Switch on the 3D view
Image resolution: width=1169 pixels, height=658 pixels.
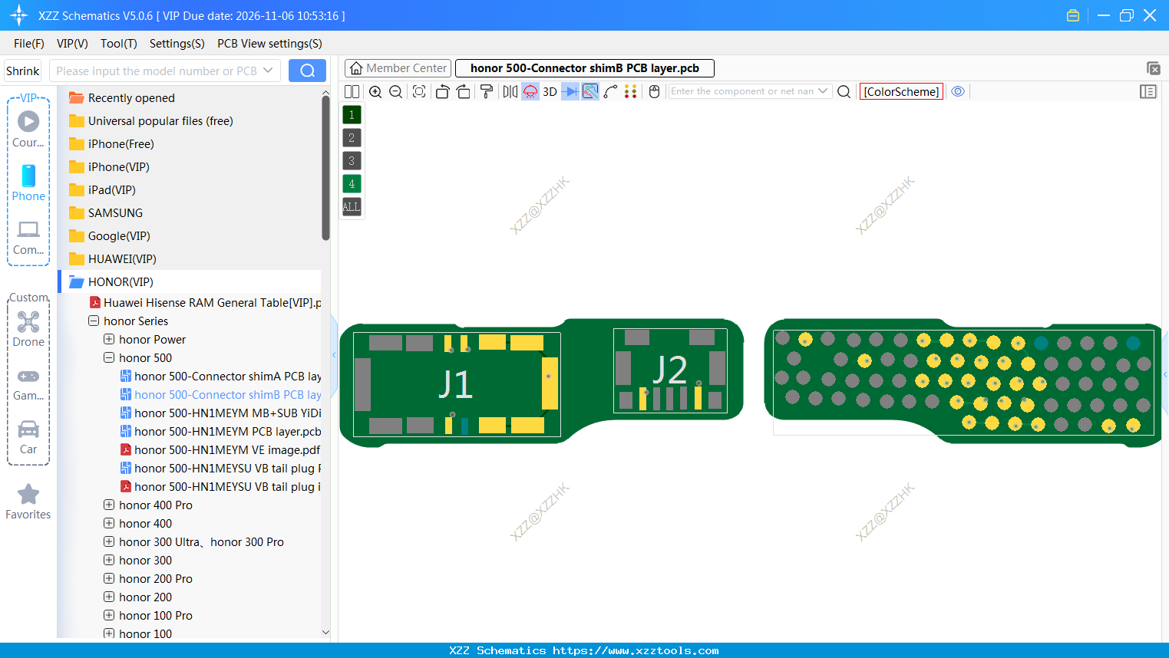tap(550, 91)
